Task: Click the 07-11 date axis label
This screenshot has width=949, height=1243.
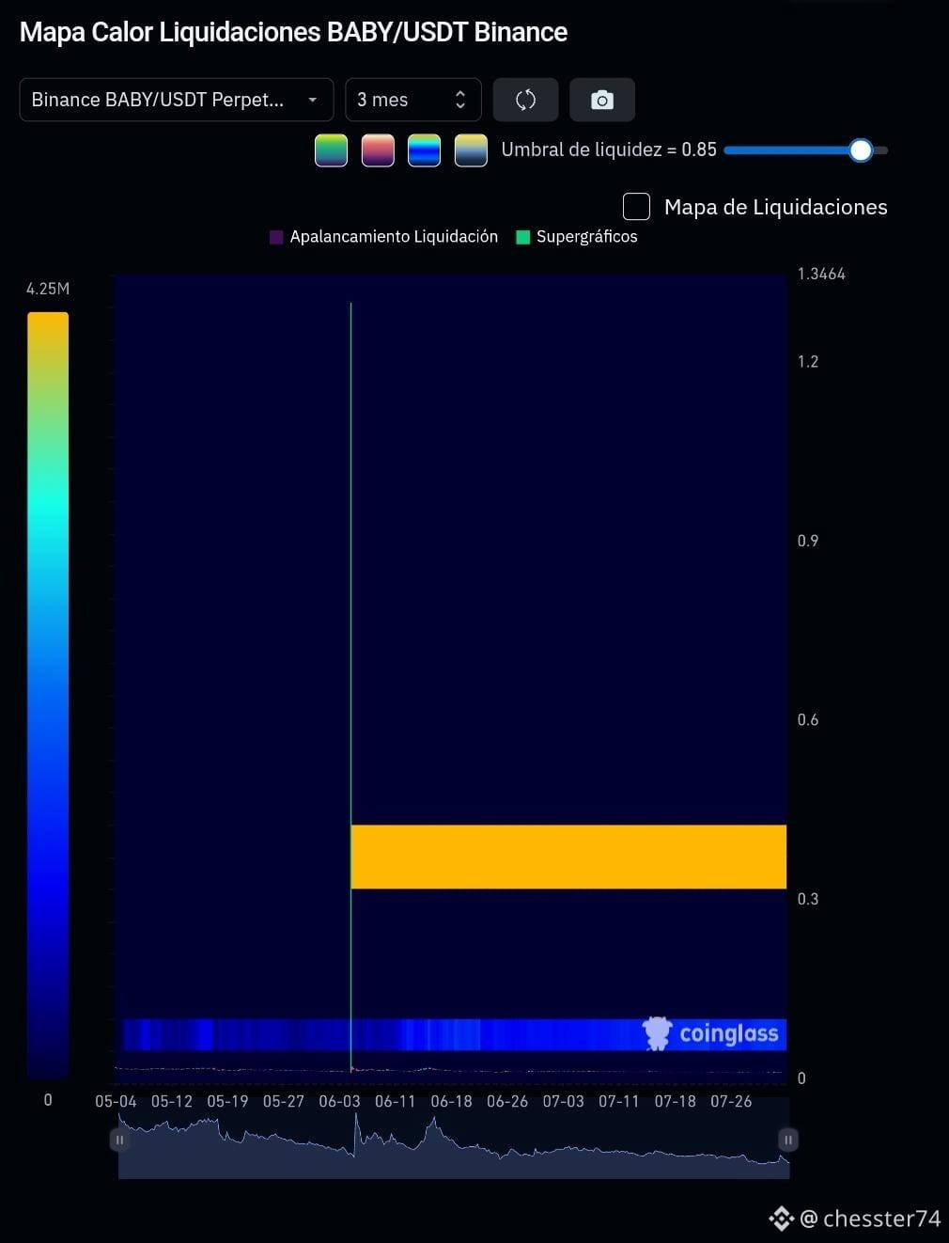Action: coord(619,1101)
